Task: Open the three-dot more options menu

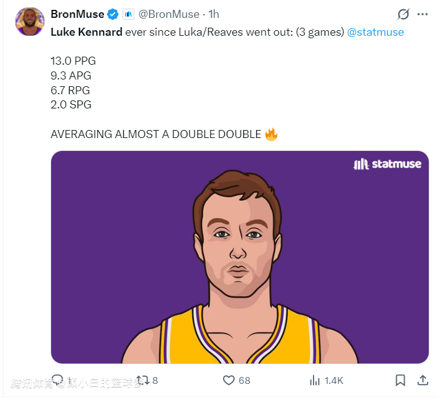Action: [423, 14]
